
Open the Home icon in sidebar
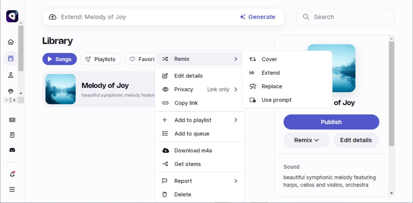(x=11, y=42)
